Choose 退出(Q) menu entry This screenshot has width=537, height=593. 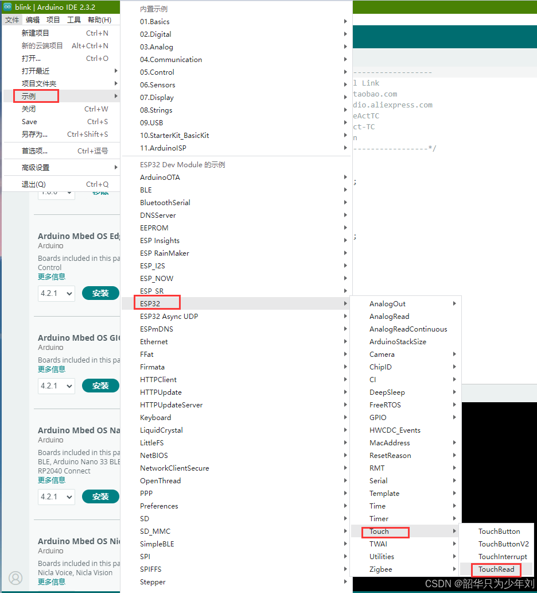pyautogui.click(x=61, y=184)
